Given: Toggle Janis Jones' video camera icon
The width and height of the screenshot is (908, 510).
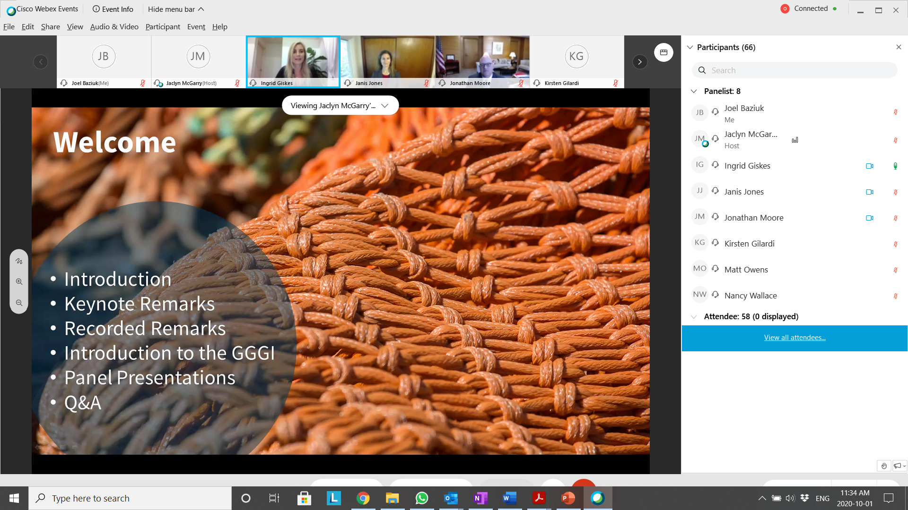Looking at the screenshot, I should pos(869,192).
